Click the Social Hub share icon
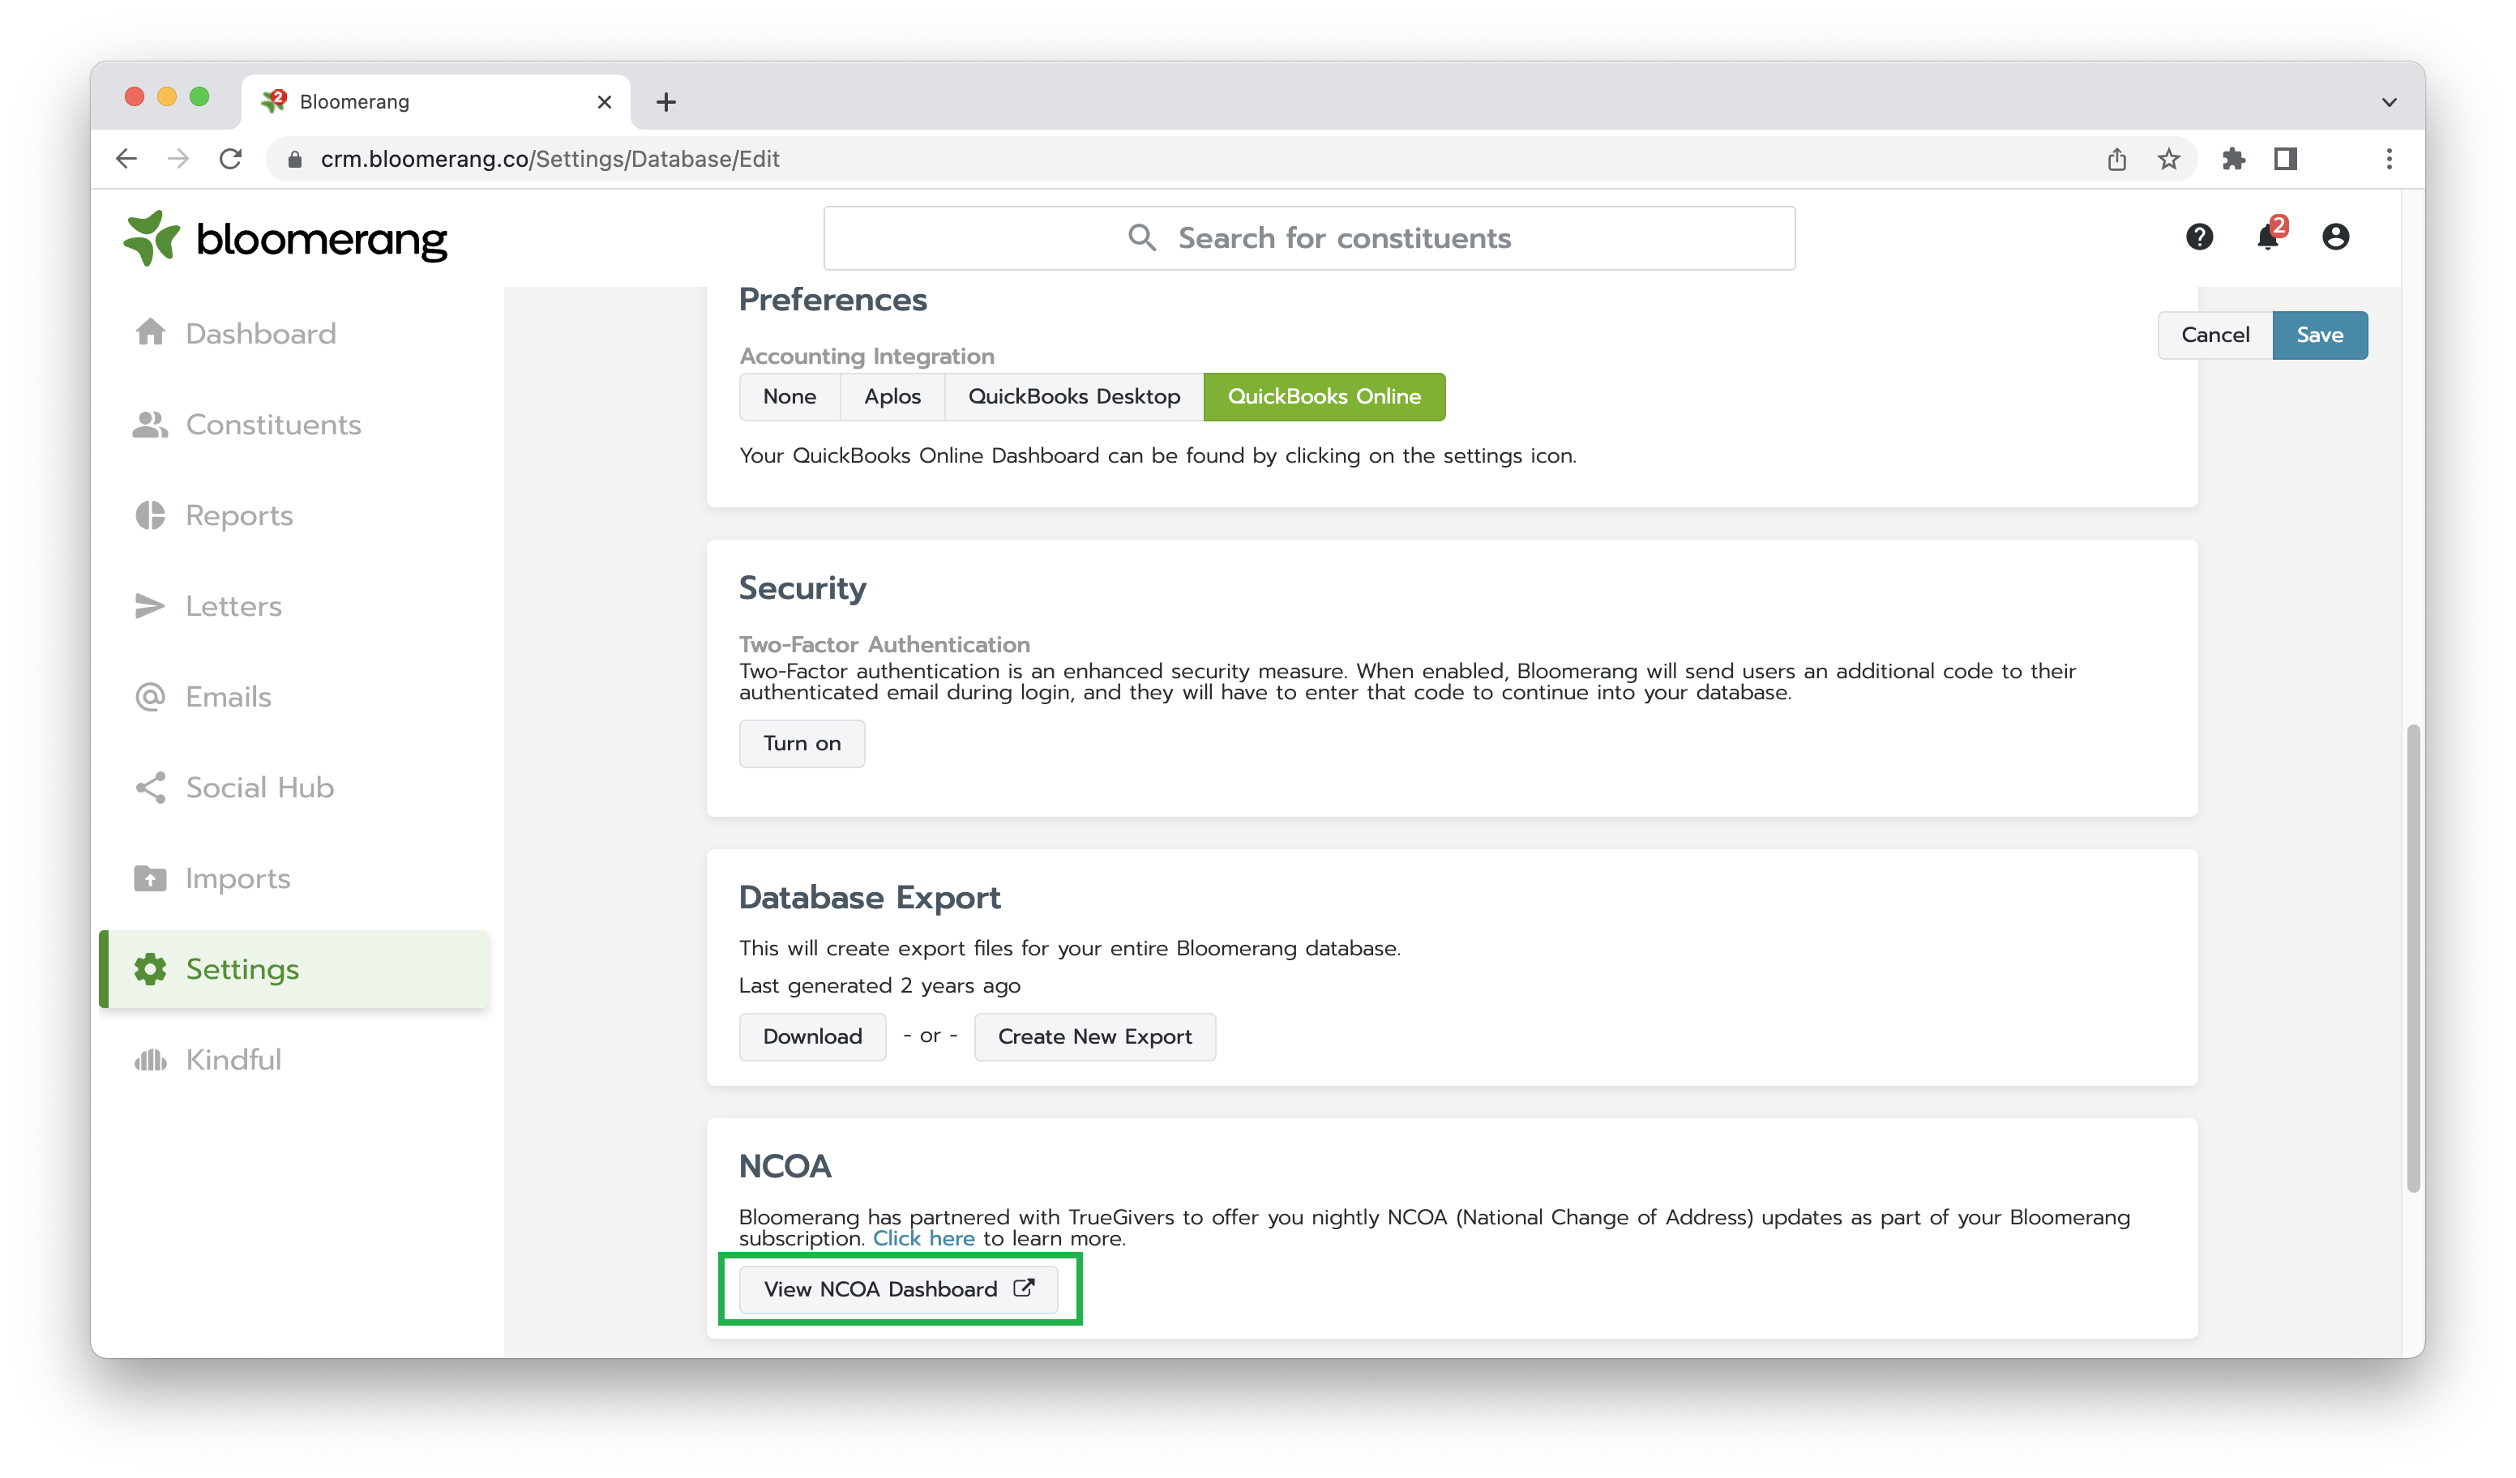 151,788
